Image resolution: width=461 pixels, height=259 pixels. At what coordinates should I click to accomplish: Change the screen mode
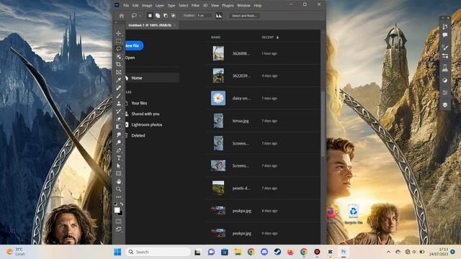point(118,230)
